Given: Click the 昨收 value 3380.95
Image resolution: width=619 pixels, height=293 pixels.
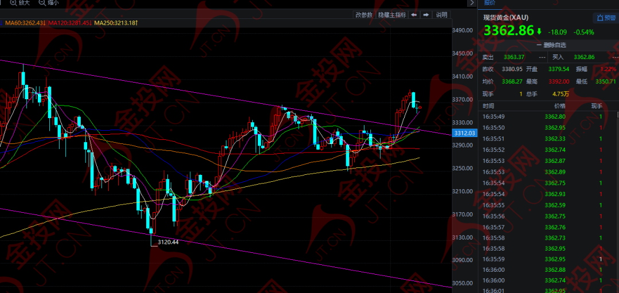Looking at the screenshot, I should 512,69.
